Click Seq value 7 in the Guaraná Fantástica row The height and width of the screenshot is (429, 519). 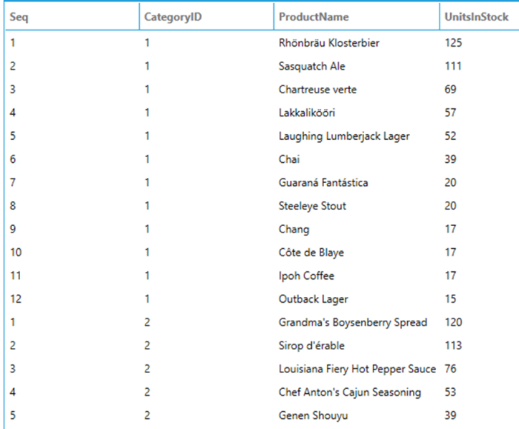coord(13,182)
